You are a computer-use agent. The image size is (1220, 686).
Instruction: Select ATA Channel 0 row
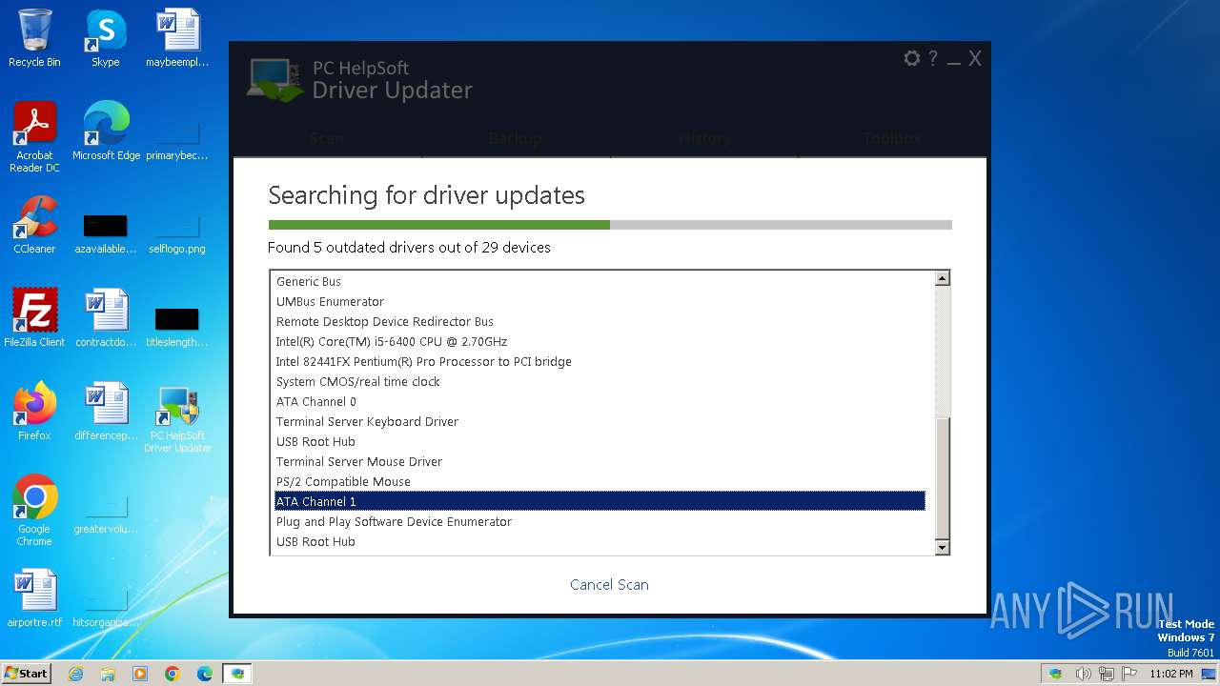[600, 402]
